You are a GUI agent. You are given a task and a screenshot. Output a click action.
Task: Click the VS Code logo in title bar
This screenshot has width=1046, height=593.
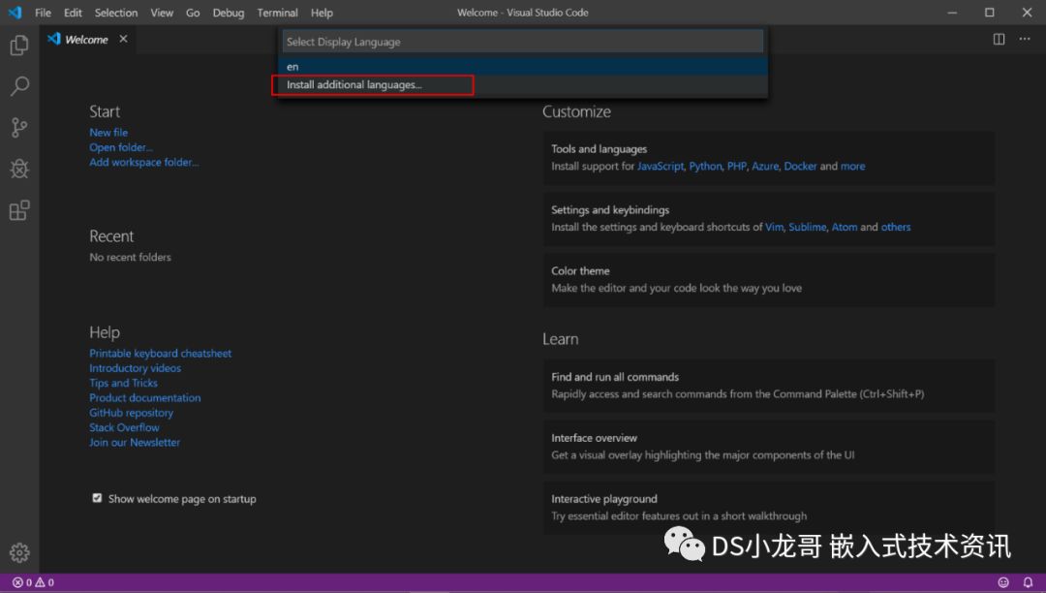point(15,13)
